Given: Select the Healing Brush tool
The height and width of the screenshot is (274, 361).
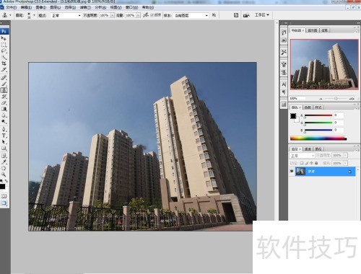Looking at the screenshot, I should 4,78.
